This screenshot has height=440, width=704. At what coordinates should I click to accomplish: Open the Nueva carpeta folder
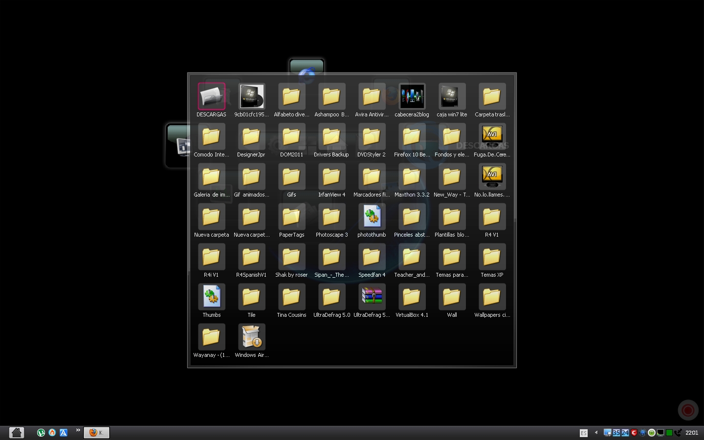(x=211, y=217)
